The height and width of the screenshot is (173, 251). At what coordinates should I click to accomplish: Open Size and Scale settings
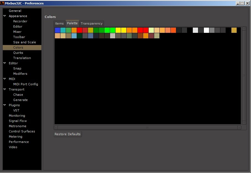tap(25, 42)
